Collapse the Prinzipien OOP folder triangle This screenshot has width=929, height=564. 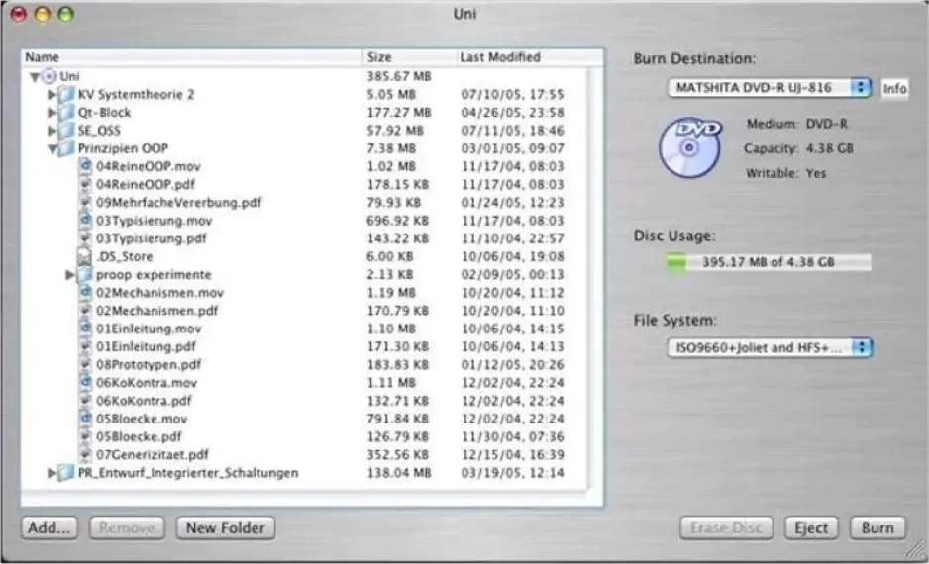coord(52,149)
